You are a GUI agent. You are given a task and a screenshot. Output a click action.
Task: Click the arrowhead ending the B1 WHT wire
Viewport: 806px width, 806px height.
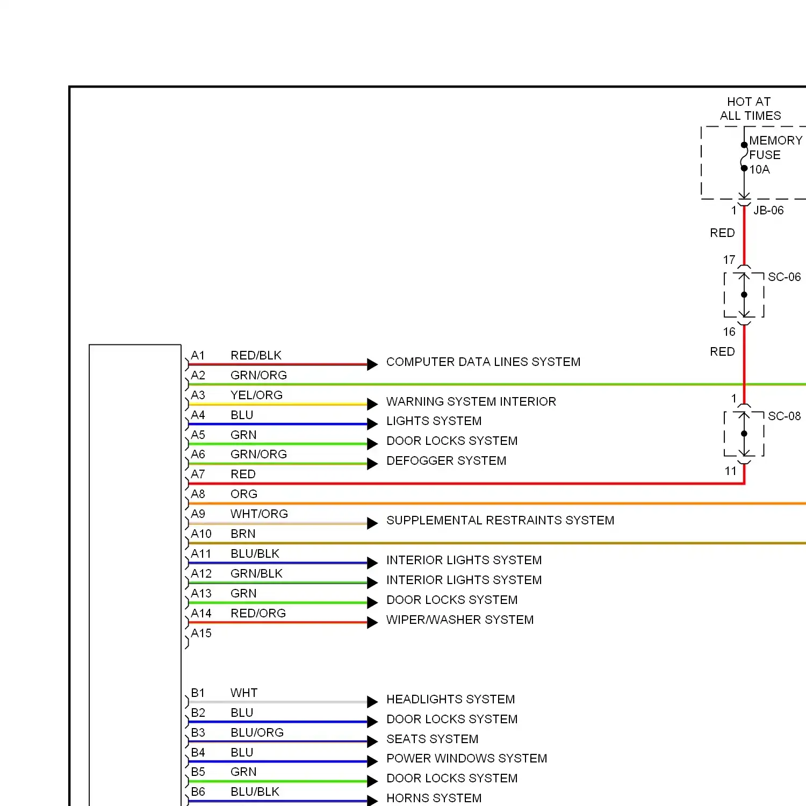pos(372,702)
